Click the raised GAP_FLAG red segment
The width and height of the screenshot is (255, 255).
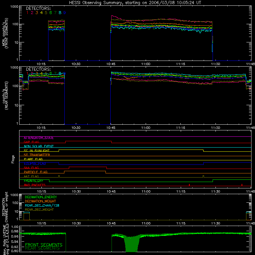click(x=89, y=141)
